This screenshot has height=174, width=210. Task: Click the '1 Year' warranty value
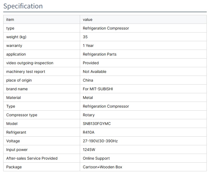[88, 46]
